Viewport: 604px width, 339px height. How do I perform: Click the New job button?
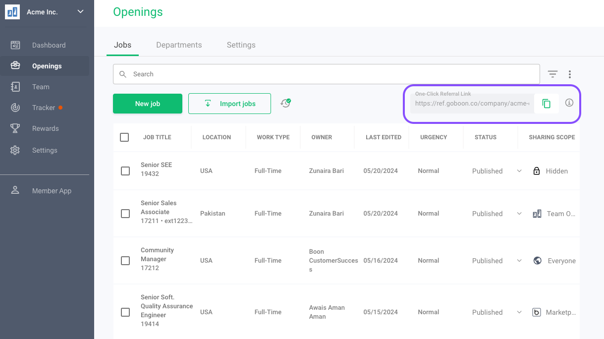148,104
